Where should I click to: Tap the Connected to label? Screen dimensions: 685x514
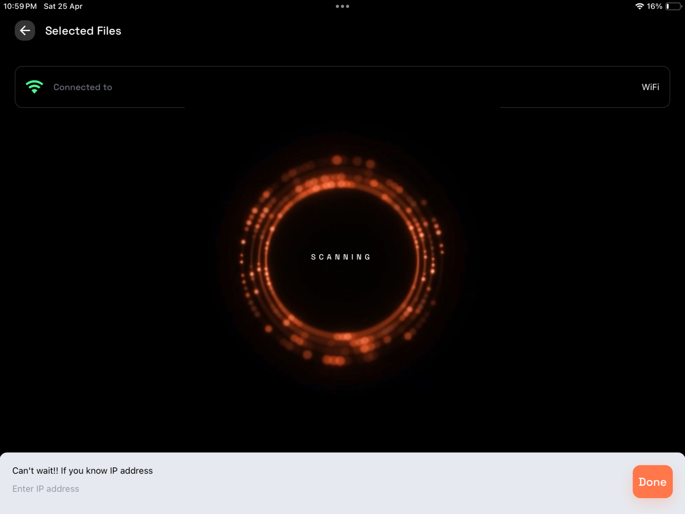pos(83,87)
